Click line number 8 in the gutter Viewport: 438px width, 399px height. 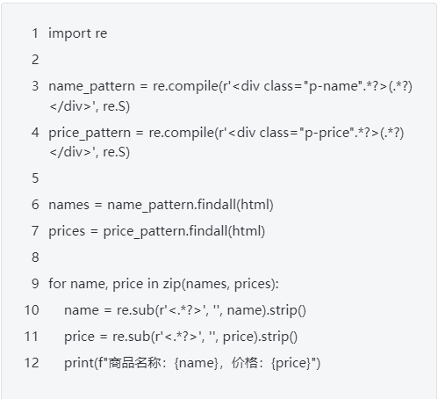35,258
